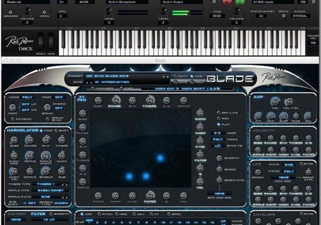
Task: Select XY Pad Play mode
Action: 218,125
